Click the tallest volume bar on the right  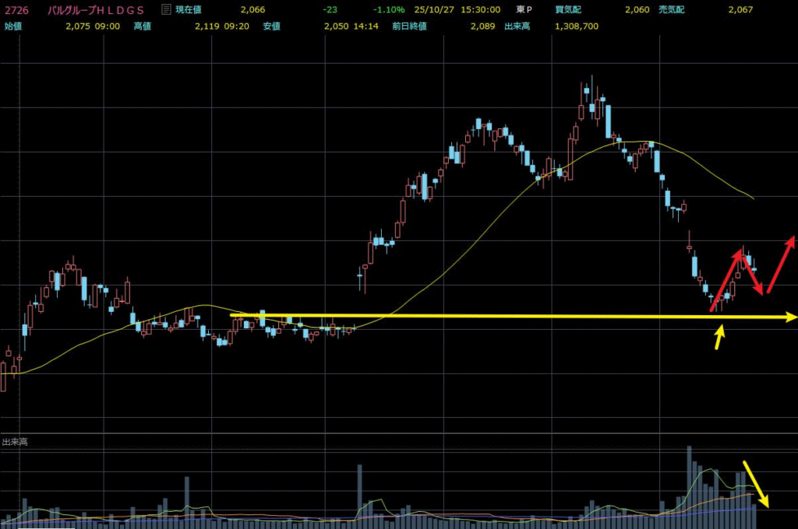(x=689, y=479)
